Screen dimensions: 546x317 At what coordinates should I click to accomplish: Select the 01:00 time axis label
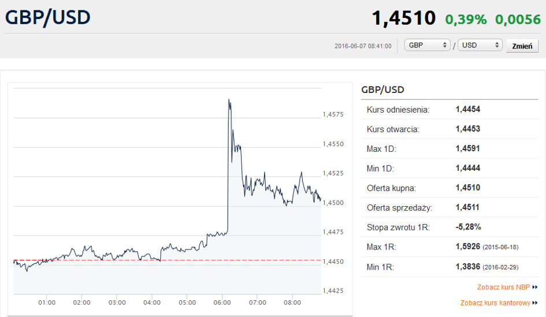[x=47, y=303]
